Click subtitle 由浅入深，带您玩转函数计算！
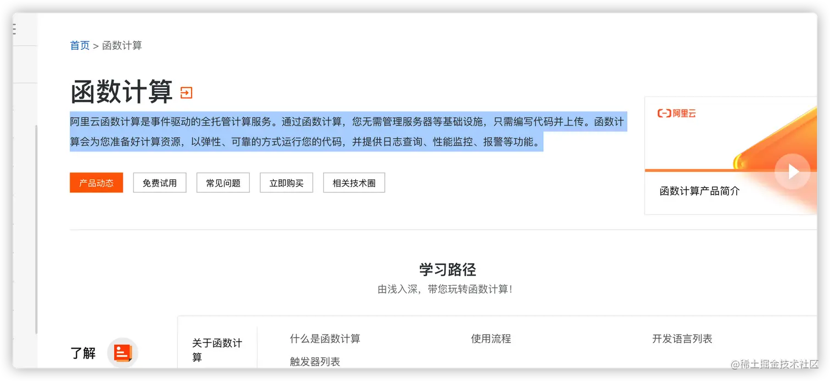The height and width of the screenshot is (381, 830). [x=445, y=289]
